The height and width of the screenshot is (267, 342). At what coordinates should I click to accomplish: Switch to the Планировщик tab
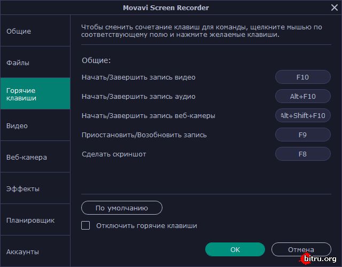click(x=35, y=219)
